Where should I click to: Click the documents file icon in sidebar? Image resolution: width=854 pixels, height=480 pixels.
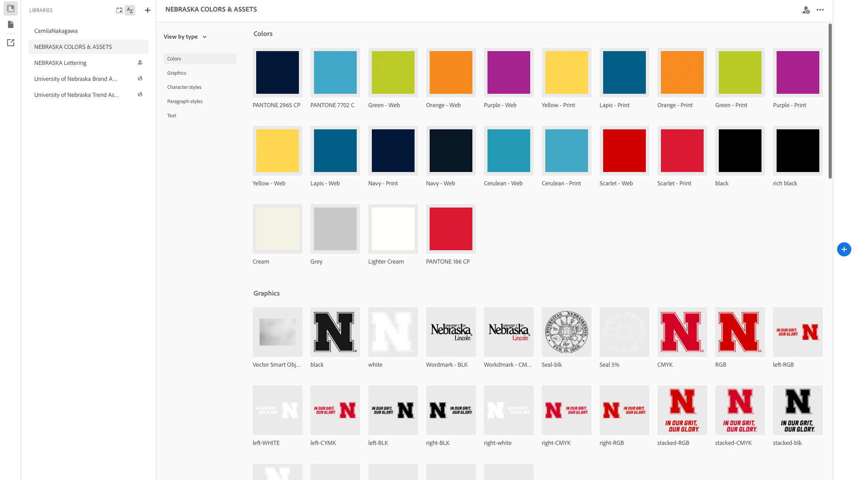pyautogui.click(x=11, y=25)
